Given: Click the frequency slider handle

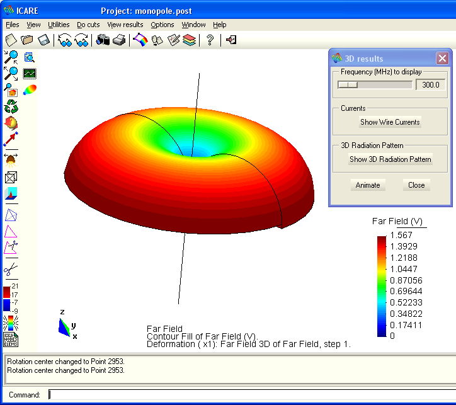Looking at the screenshot, I should coord(348,84).
